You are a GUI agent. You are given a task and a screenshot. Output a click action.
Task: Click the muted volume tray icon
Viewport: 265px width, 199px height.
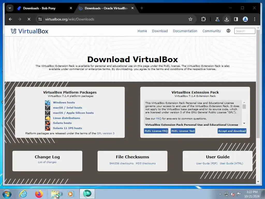pyautogui.click(x=233, y=194)
